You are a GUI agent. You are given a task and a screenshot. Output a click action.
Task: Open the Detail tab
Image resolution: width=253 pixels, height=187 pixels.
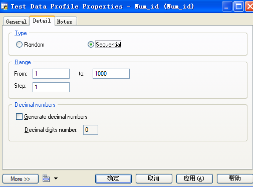[42, 21]
